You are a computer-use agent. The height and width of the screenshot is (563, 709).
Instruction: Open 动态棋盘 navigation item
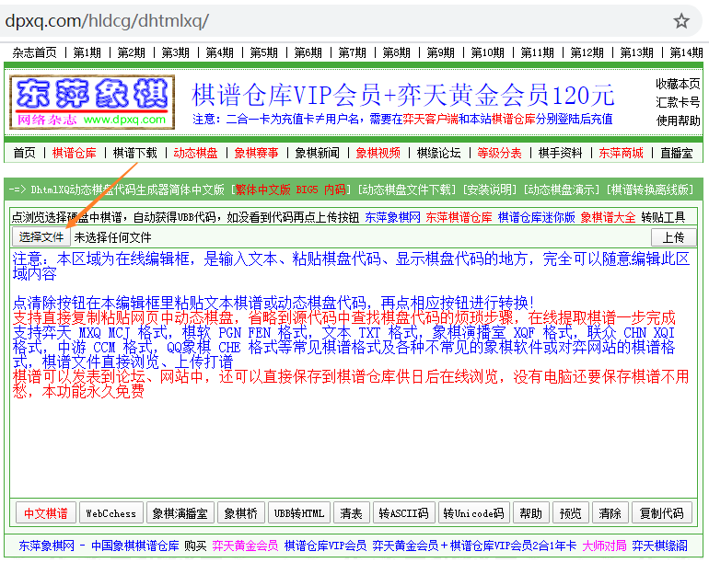pos(195,154)
